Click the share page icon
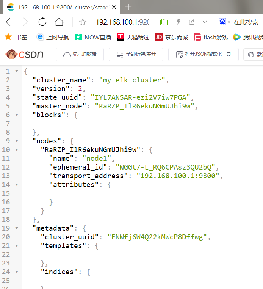This screenshot has width=263, height=289. pos(192,22)
